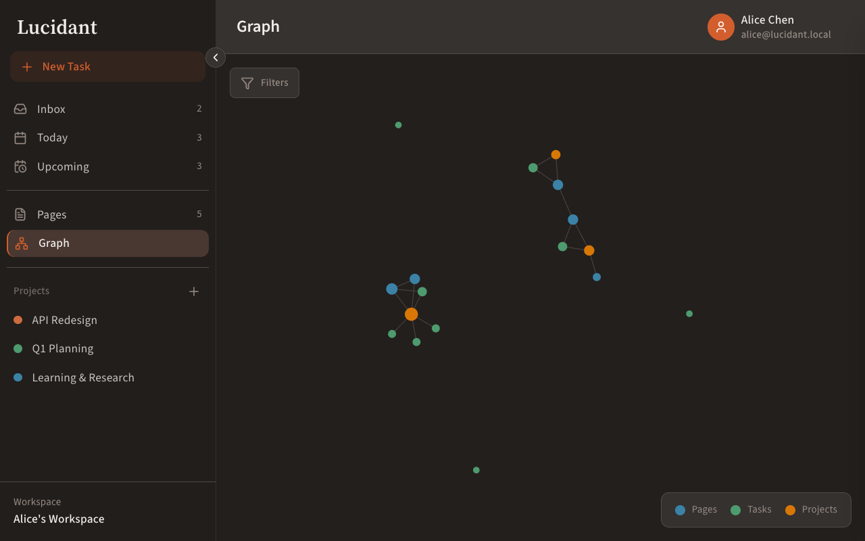Click the large orange project node in the graph

tap(412, 313)
